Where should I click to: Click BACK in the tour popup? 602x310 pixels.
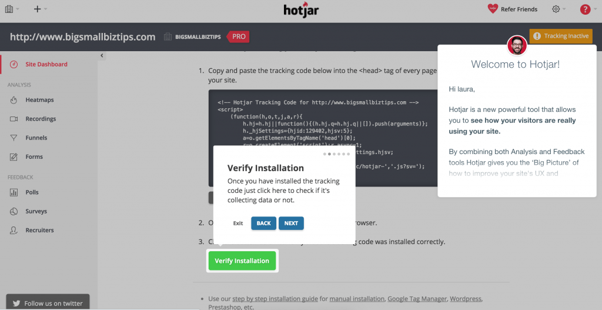click(x=263, y=224)
